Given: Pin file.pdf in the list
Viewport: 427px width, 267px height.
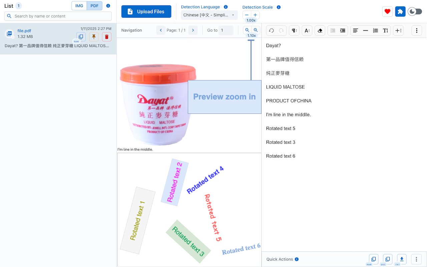Looking at the screenshot, I should (x=94, y=37).
